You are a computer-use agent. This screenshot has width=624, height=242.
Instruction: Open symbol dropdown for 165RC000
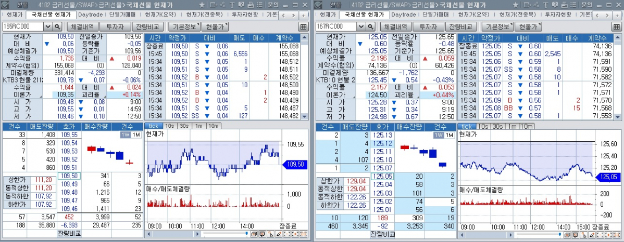coord(48,26)
